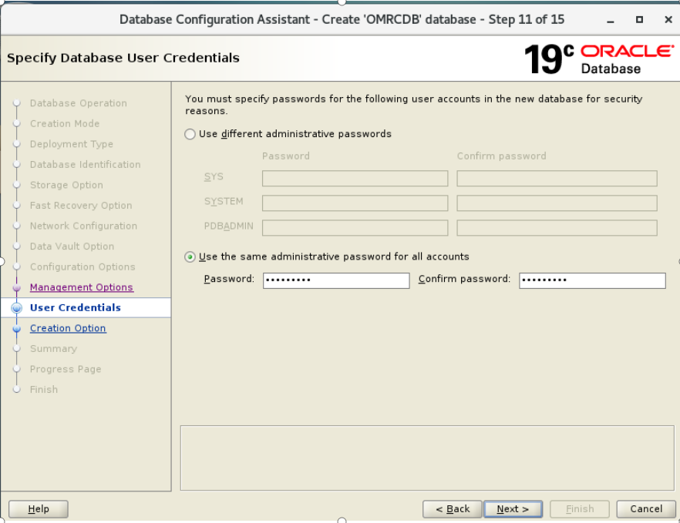Click the Deployment Type step node icon
The width and height of the screenshot is (680, 523).
(18, 144)
